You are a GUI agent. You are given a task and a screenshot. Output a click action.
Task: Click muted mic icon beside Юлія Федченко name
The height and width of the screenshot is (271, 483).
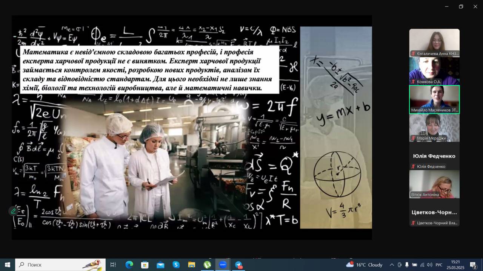coord(414,166)
